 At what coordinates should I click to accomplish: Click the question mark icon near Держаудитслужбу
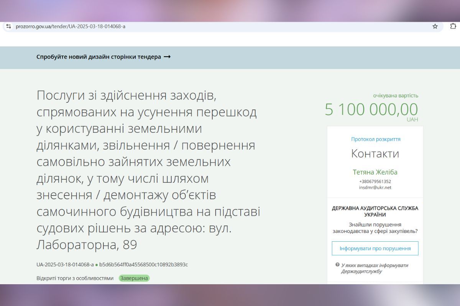pos(337,265)
